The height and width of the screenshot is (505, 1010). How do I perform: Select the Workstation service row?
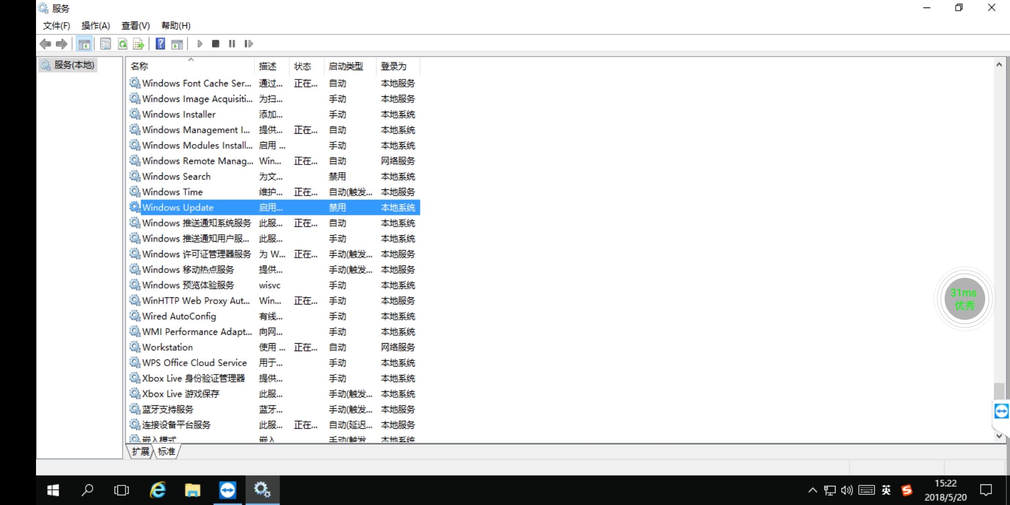click(x=274, y=347)
